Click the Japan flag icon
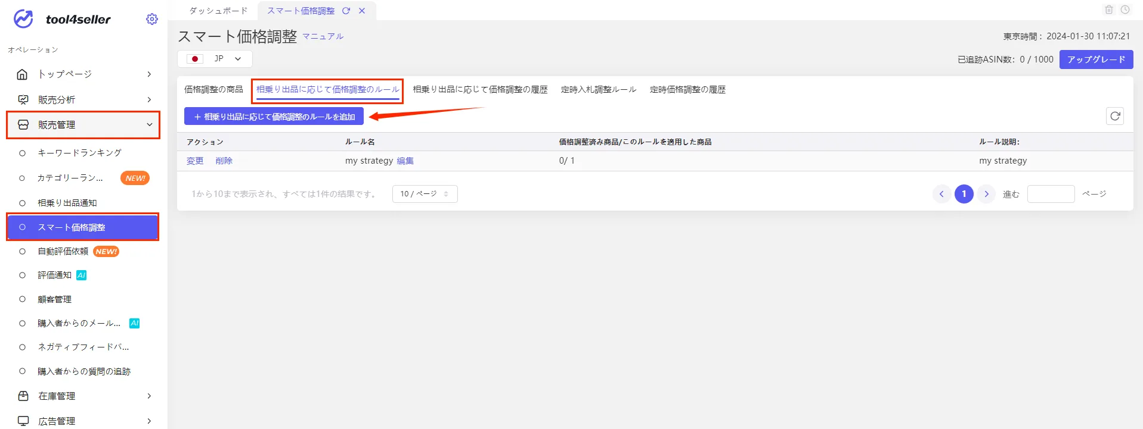 195,59
